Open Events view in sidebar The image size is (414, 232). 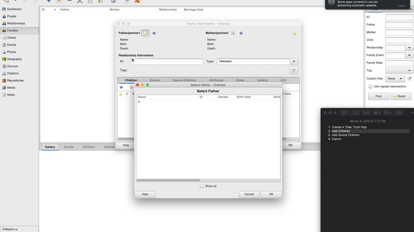pos(11,45)
